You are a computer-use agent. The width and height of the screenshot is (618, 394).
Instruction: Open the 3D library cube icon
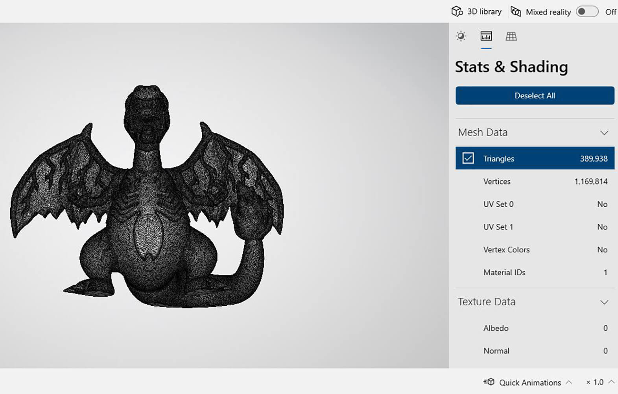point(457,11)
